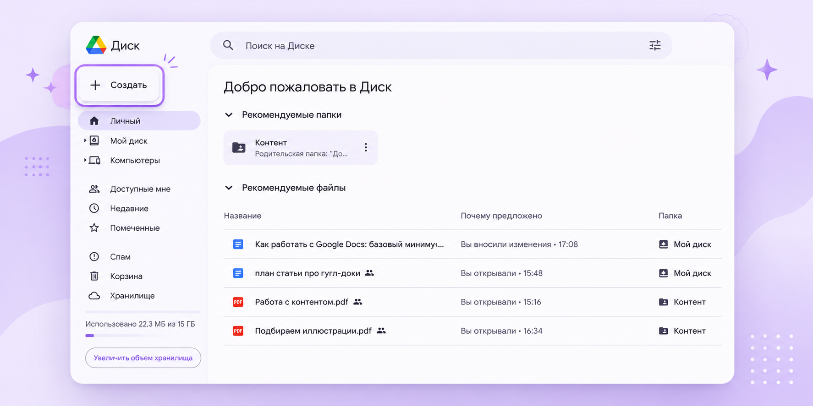813x406 pixels.
Task: Open Доступные мне shared files
Action: pos(139,189)
